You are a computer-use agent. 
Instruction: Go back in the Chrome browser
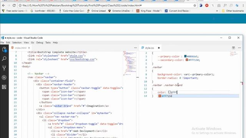coord(3,5)
